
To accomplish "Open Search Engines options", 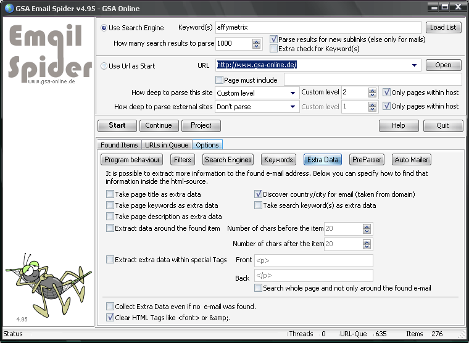I will coord(228,160).
